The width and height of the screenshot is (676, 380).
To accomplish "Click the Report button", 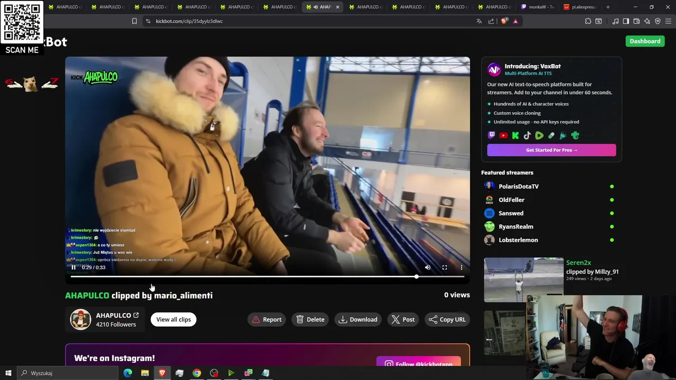I will pyautogui.click(x=267, y=319).
